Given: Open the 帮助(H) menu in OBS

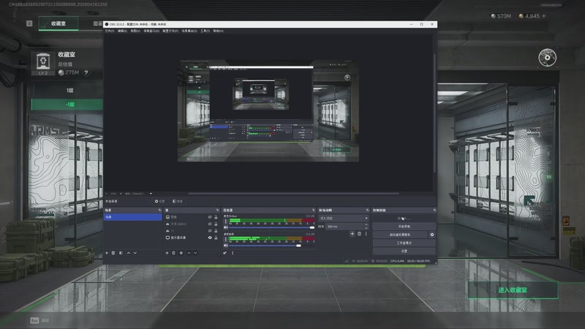Looking at the screenshot, I should click(x=218, y=31).
